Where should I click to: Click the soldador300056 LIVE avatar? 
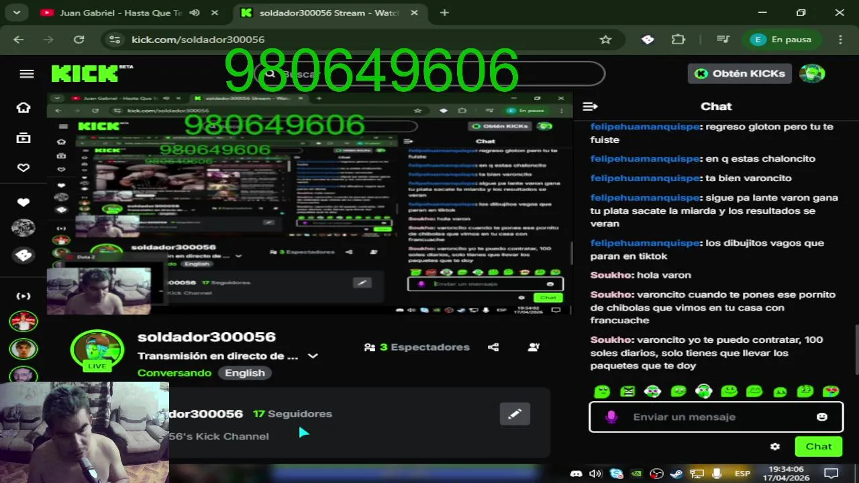tap(97, 352)
